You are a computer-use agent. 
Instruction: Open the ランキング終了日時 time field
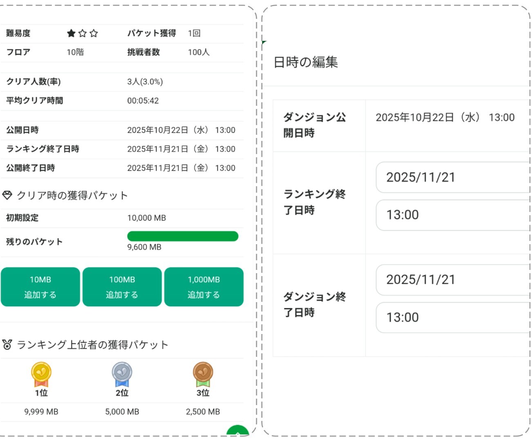pos(452,215)
